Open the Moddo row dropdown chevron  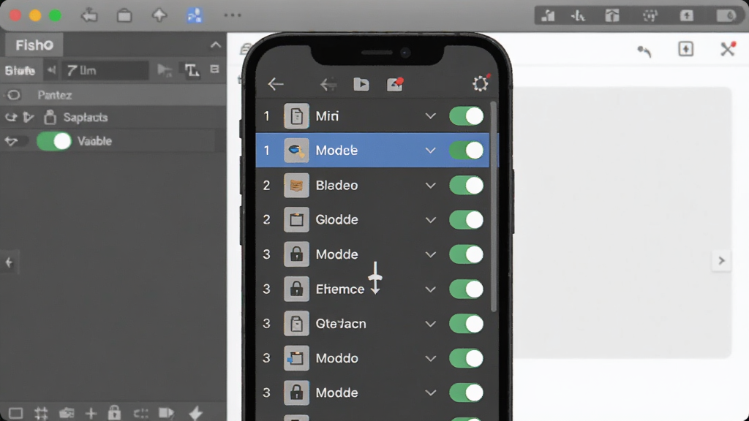coord(430,358)
